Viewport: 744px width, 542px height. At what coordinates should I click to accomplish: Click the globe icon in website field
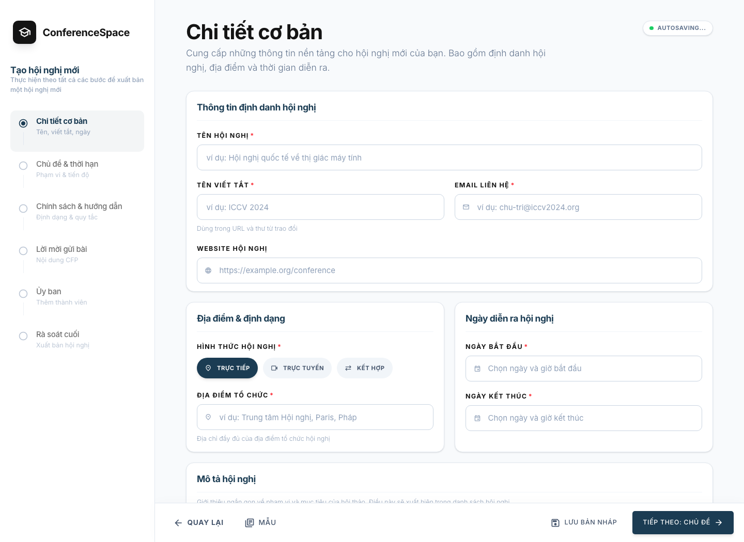click(x=208, y=270)
